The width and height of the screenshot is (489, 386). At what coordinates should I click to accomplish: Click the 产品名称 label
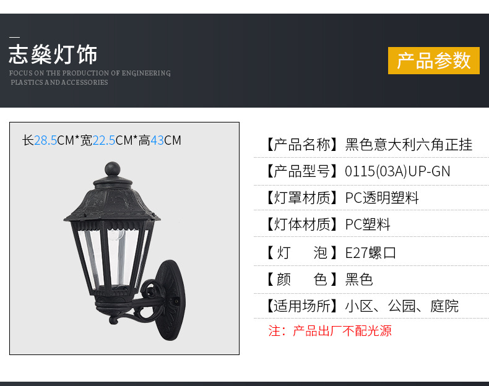coord(302,145)
